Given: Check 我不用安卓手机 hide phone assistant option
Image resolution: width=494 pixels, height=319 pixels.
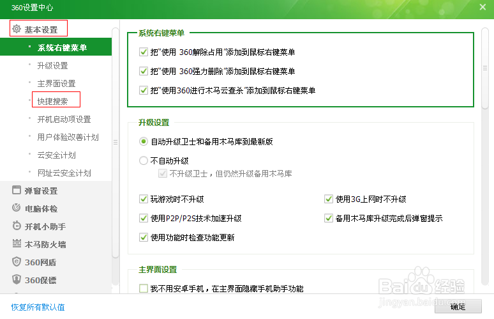Looking at the screenshot, I should click(x=144, y=288).
